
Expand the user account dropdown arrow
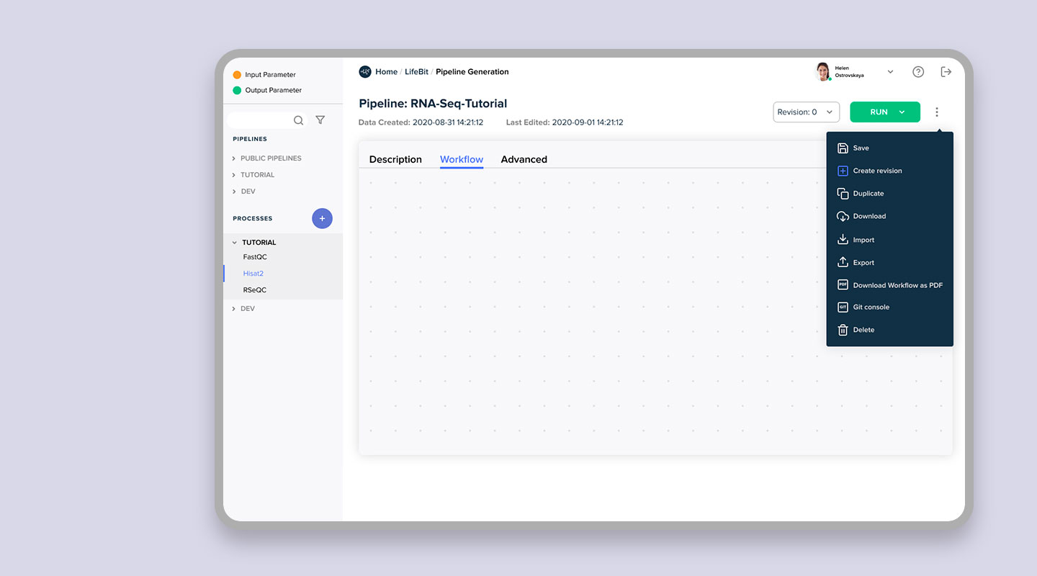pyautogui.click(x=890, y=72)
